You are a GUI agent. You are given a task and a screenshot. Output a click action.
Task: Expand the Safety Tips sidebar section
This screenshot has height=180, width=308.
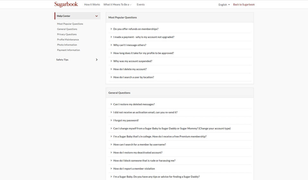(97, 60)
